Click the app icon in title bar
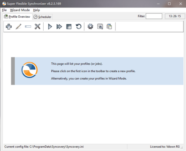Viewport: 186px width, 151px height. [4, 4]
